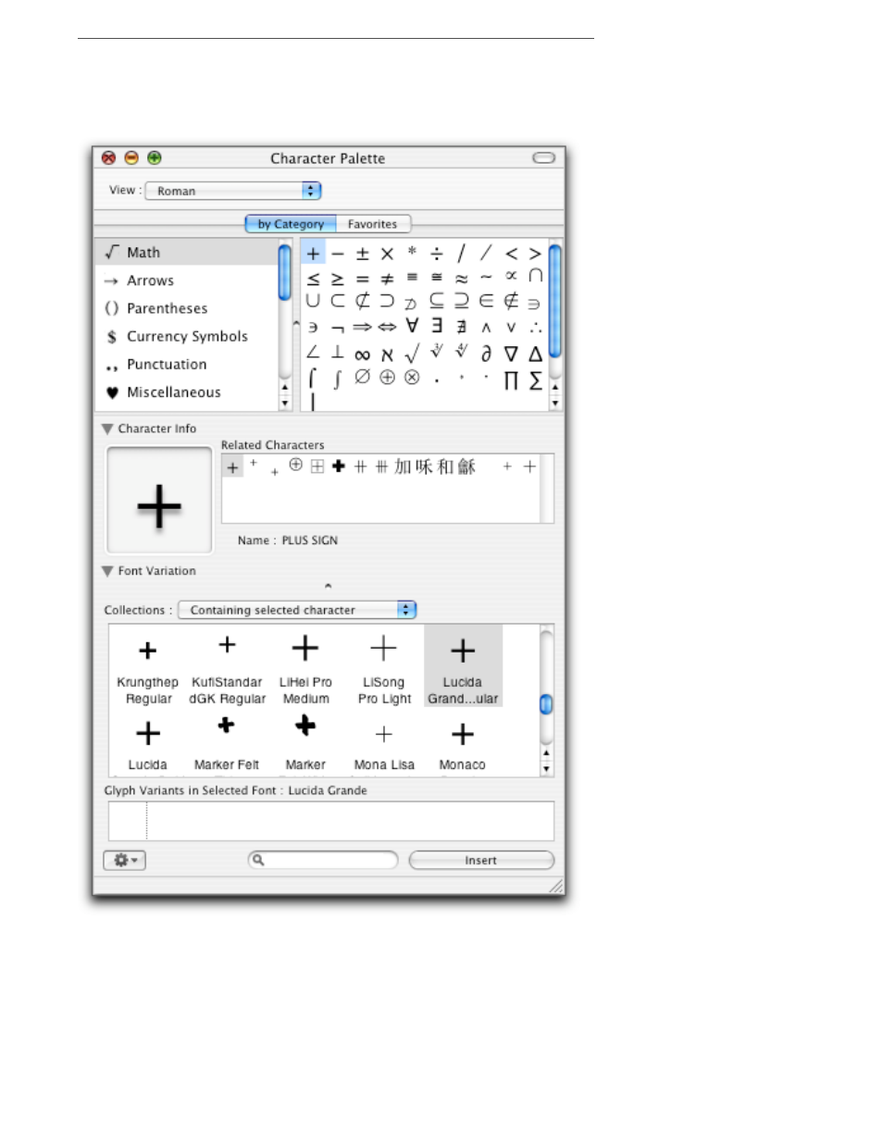
Task: Select the partial differential (∂) character
Action: (486, 354)
